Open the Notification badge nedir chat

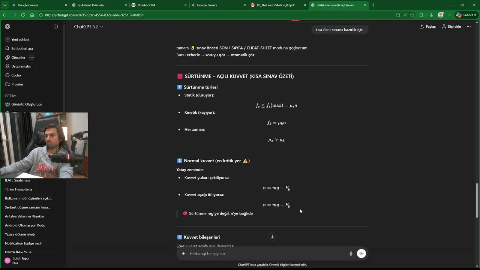tap(24, 243)
